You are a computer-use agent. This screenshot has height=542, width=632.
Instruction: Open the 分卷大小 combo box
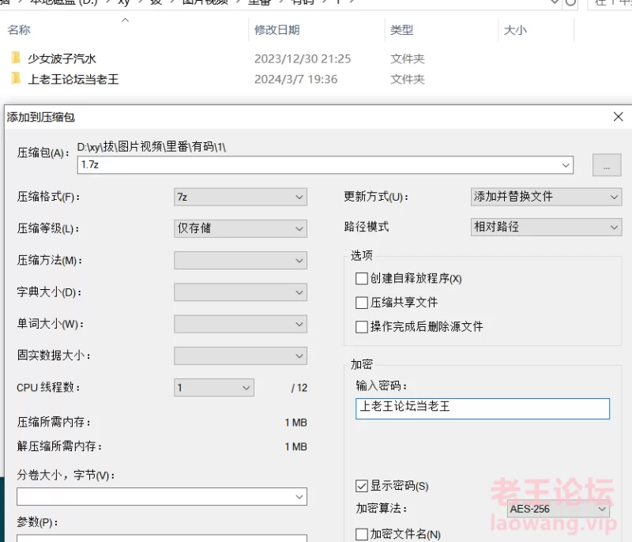[x=162, y=496]
